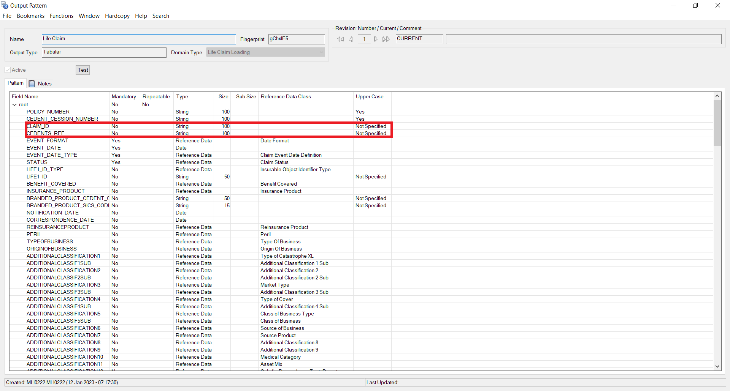Open the Search menu

coord(160,16)
